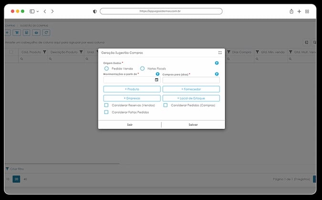Image resolution: width=322 pixels, height=200 pixels.
Task: Click the Criar filtro link
Action: (x=17, y=169)
